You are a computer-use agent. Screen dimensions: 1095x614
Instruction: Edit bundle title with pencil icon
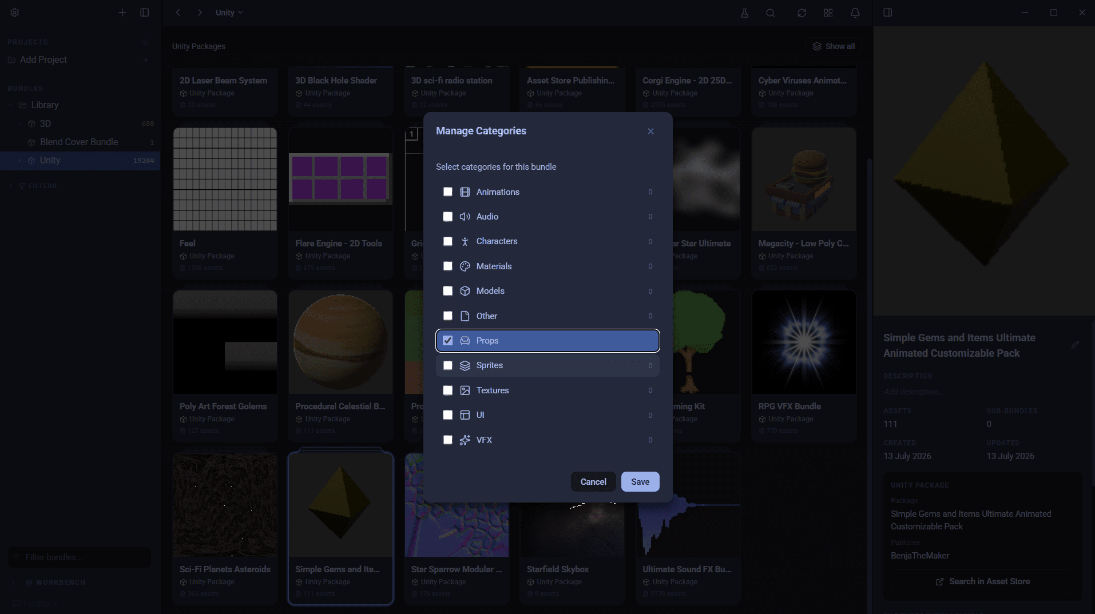click(1076, 345)
